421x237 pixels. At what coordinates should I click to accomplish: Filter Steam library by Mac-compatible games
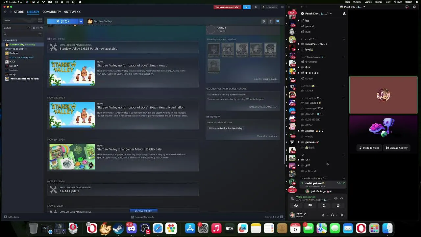pos(33,28)
